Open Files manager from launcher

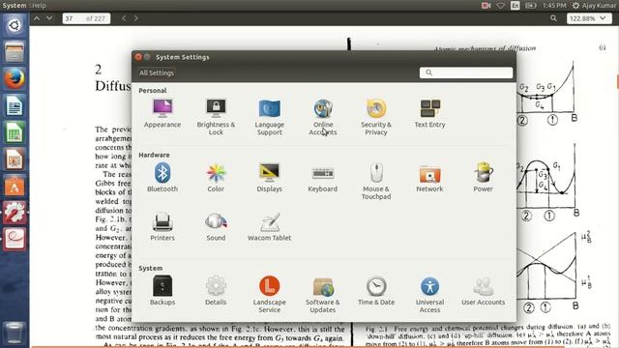pyautogui.click(x=15, y=52)
